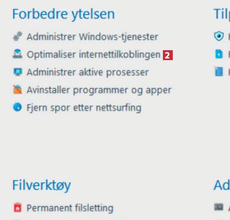Select the Filverktøy section heading
The width and height of the screenshot is (230, 220).
(41, 185)
